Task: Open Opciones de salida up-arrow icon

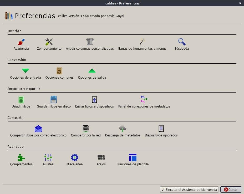Action: pos(92,71)
